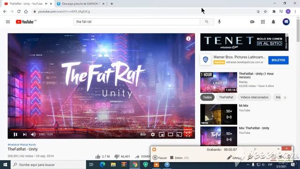Image resolution: width=300 pixels, height=169 pixels.
Task: Go back with the browser arrow
Action: pyautogui.click(x=5, y=11)
